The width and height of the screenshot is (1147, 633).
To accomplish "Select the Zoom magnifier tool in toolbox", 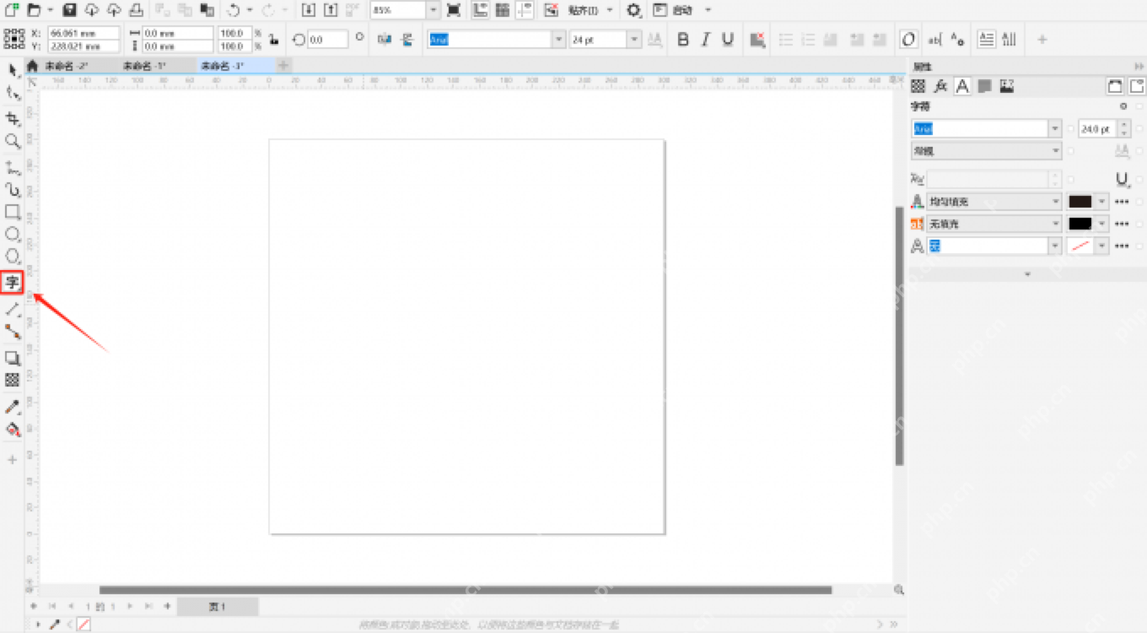I will (12, 141).
